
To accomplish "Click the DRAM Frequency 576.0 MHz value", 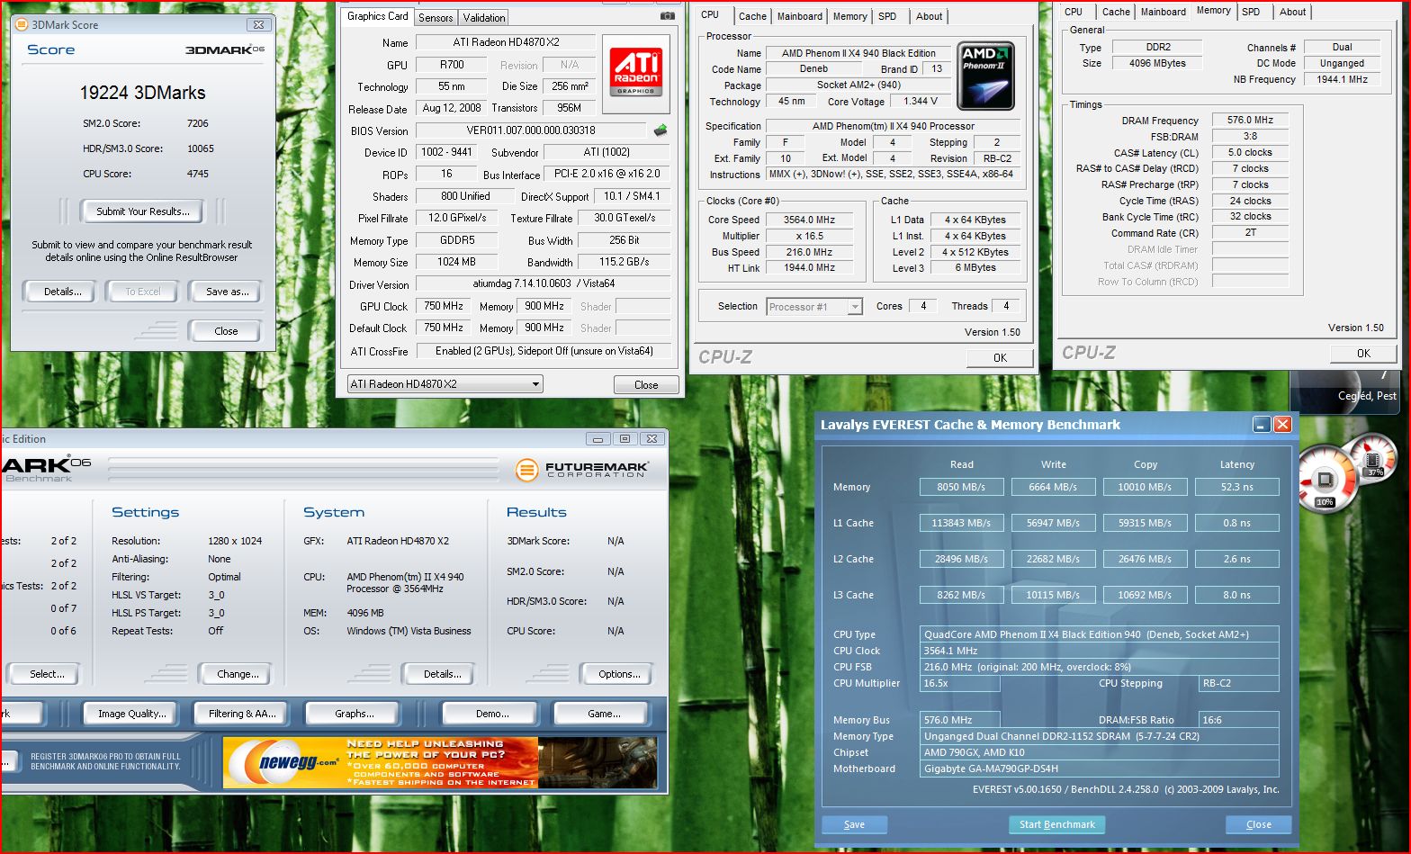I will 1250,120.
